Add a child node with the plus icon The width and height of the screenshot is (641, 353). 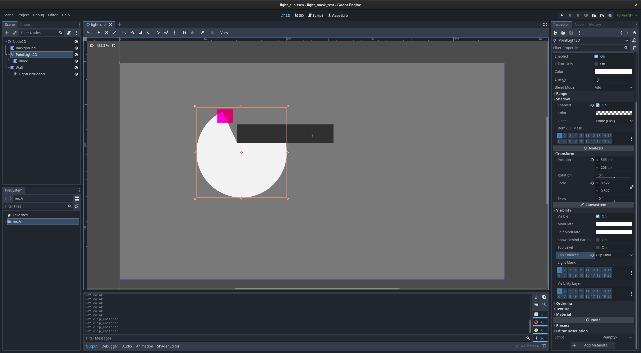(x=7, y=33)
